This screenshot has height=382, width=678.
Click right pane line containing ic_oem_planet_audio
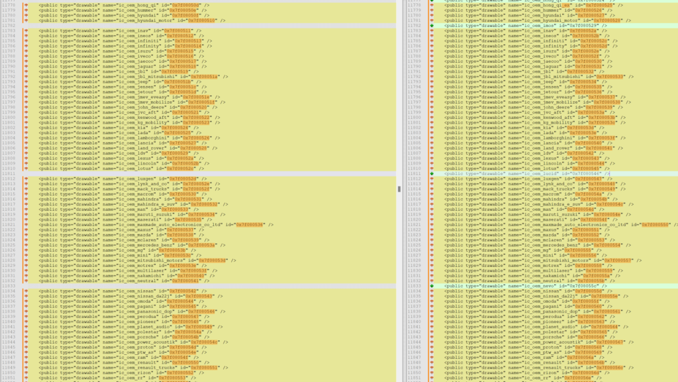coord(536,326)
